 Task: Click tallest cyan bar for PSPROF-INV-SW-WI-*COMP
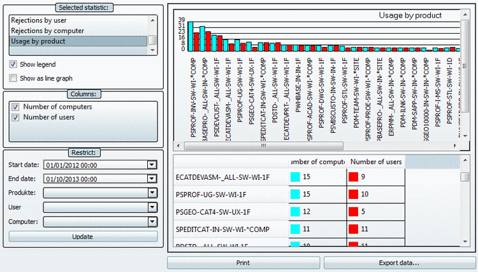click(x=191, y=36)
